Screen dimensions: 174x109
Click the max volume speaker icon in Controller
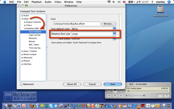144,95
